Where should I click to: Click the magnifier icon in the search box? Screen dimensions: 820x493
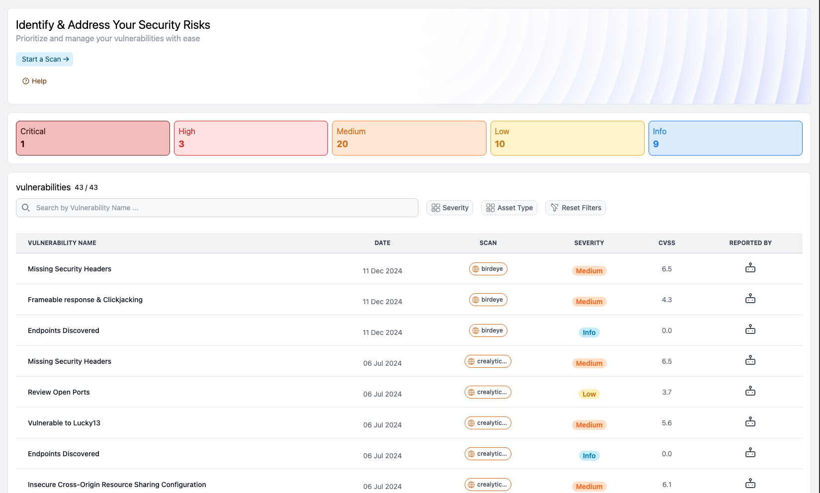tap(26, 208)
